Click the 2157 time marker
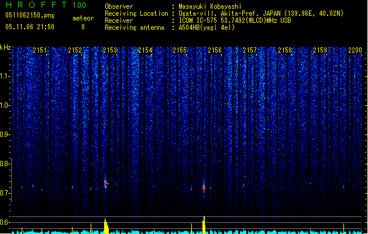The width and height of the screenshot is (368, 234). (250, 50)
